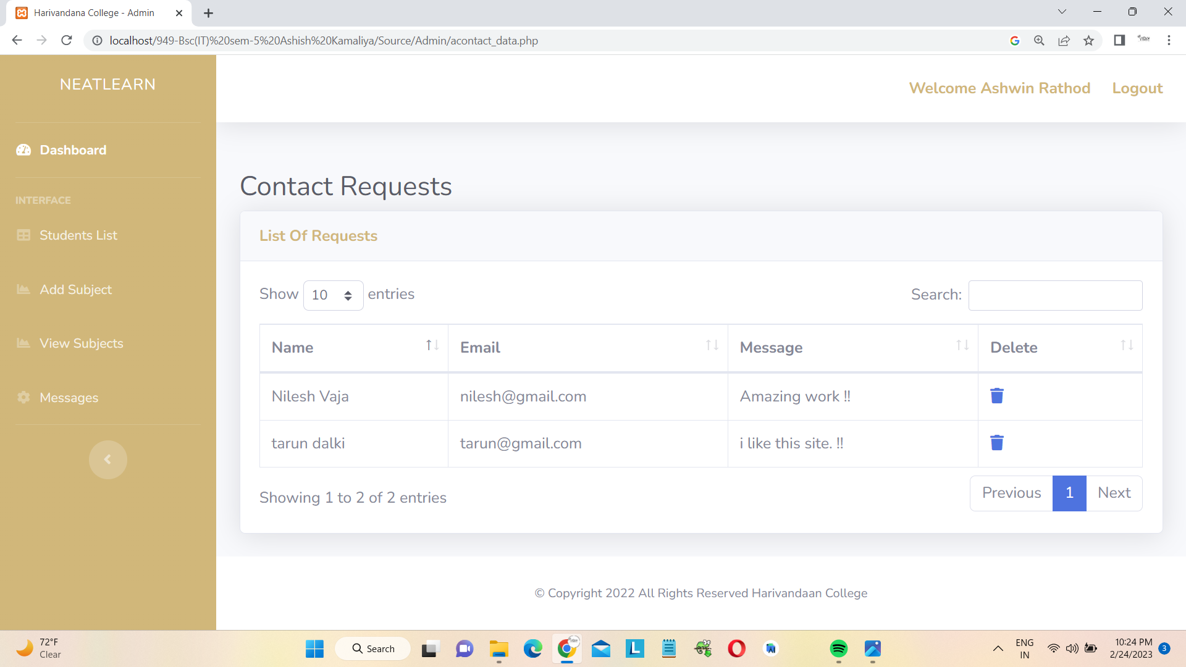Image resolution: width=1186 pixels, height=667 pixels.
Task: Launch Spotify from the taskbar
Action: (x=838, y=648)
